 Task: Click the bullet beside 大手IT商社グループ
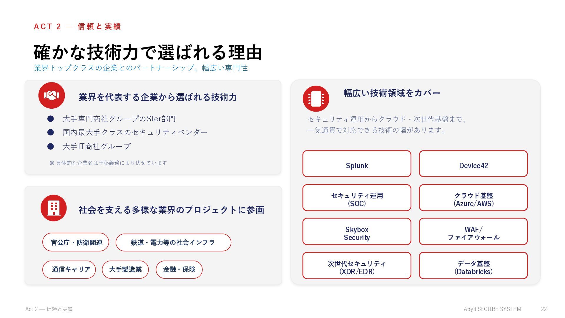(x=51, y=146)
